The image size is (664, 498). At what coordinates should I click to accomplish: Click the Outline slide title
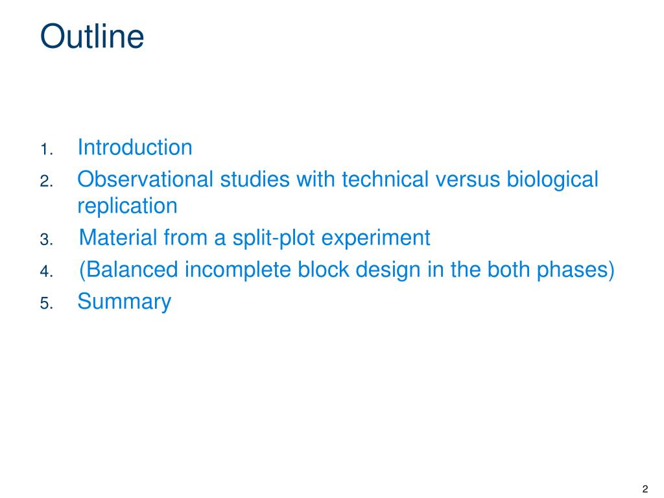[92, 36]
